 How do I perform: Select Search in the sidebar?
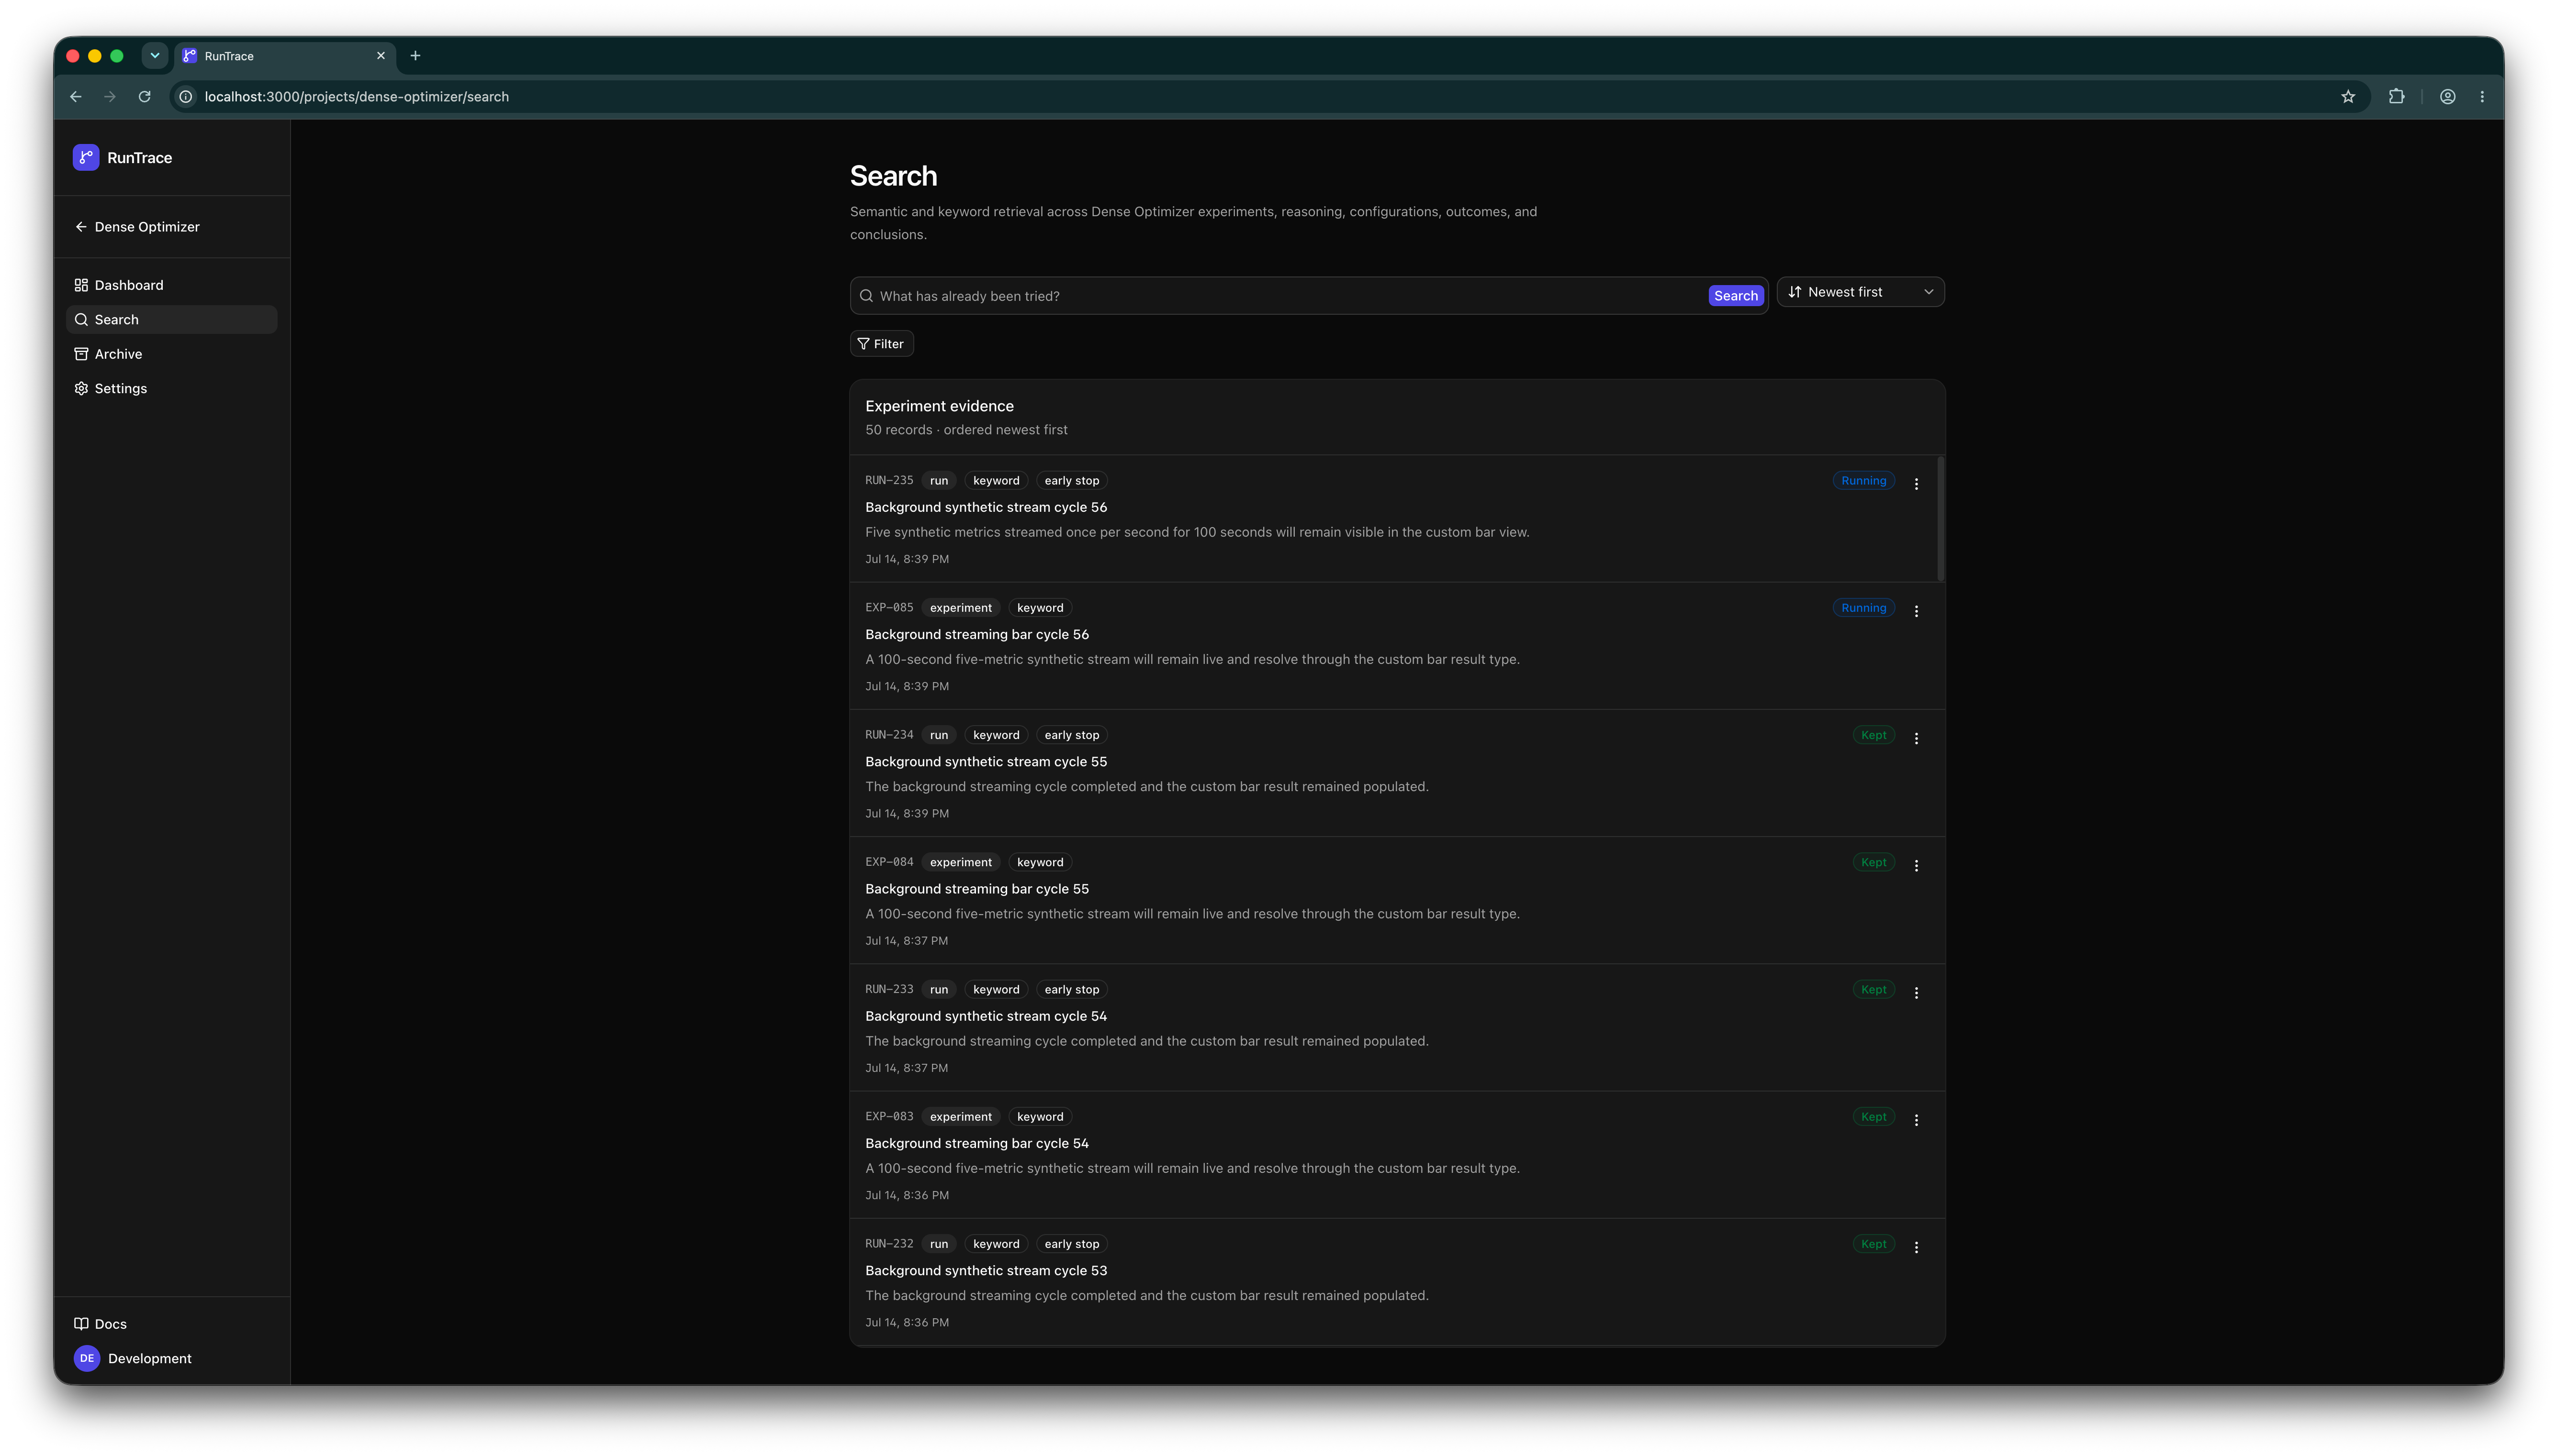171,319
